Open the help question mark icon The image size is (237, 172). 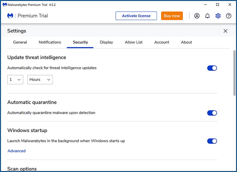[x=228, y=16]
